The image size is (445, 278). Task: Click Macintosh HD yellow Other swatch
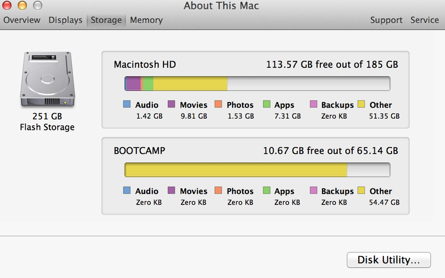pyautogui.click(x=361, y=104)
